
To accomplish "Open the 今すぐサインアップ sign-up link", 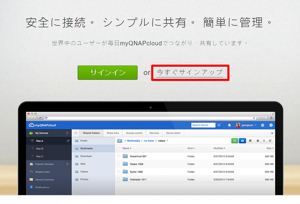I will [190, 73].
